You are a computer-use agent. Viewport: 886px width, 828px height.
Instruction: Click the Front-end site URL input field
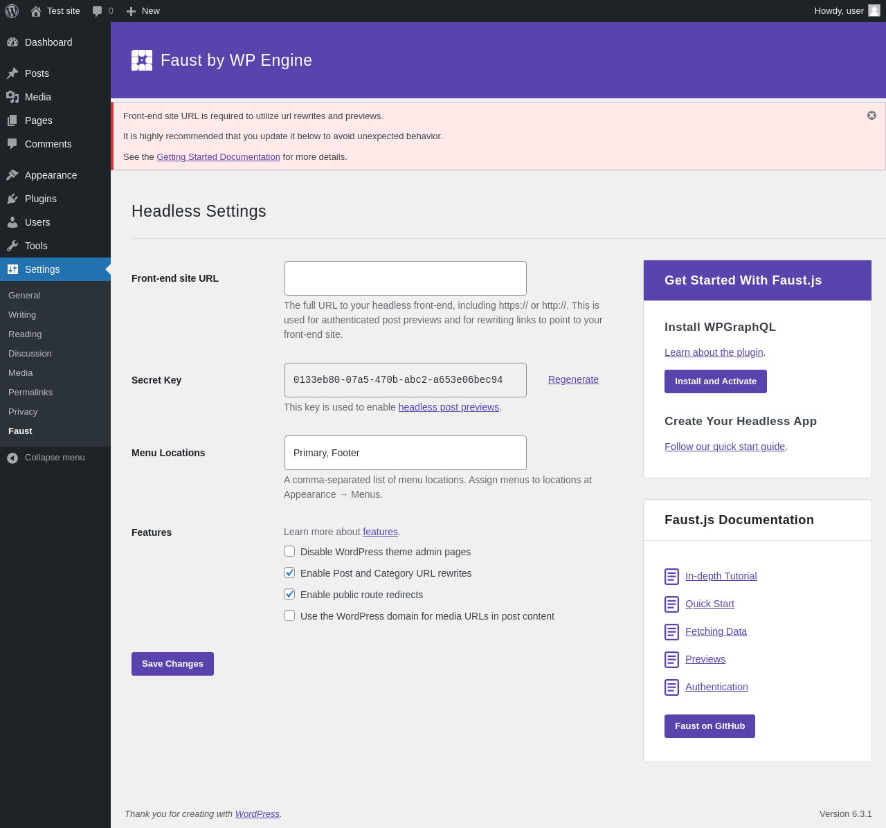point(406,278)
